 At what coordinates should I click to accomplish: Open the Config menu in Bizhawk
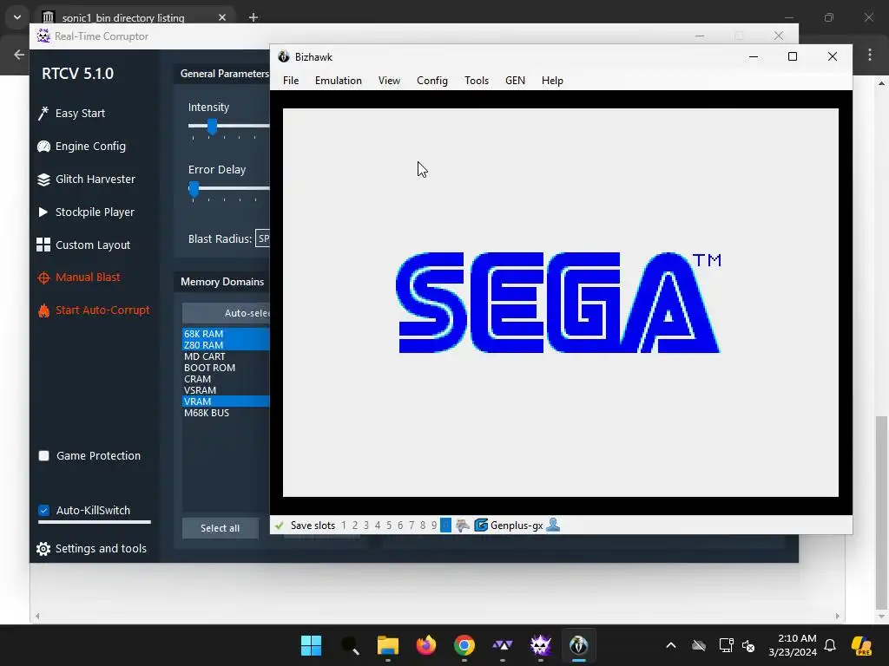point(432,81)
